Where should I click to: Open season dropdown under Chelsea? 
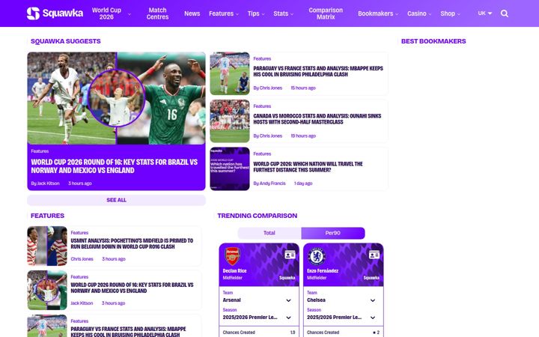pos(341,317)
